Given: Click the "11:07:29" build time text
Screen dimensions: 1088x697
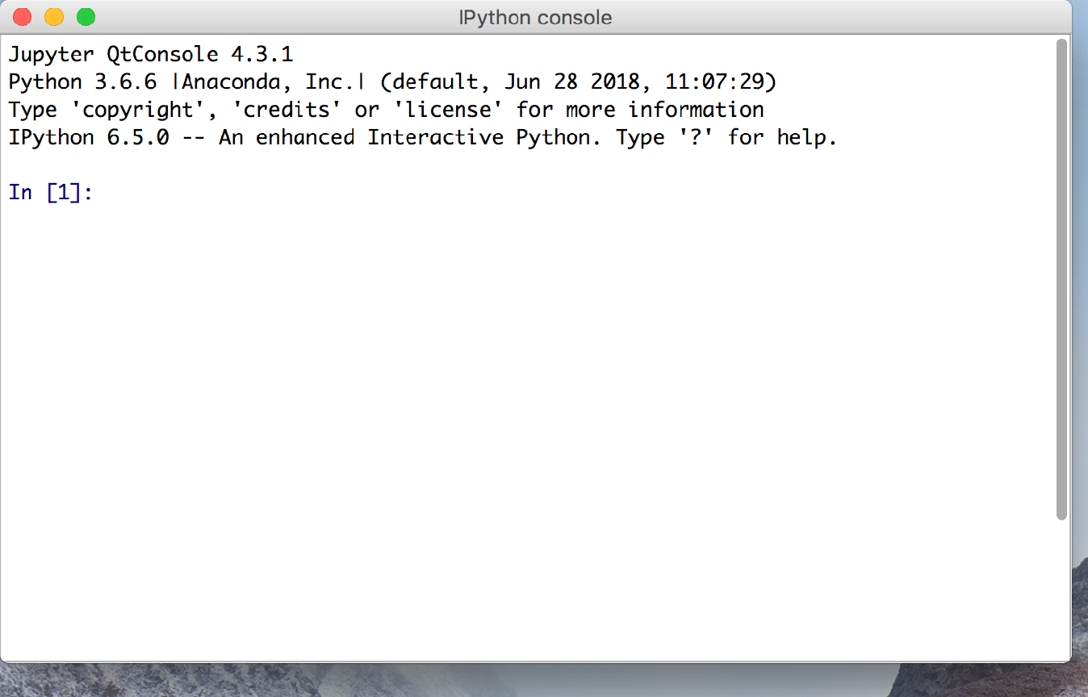Looking at the screenshot, I should tap(714, 82).
